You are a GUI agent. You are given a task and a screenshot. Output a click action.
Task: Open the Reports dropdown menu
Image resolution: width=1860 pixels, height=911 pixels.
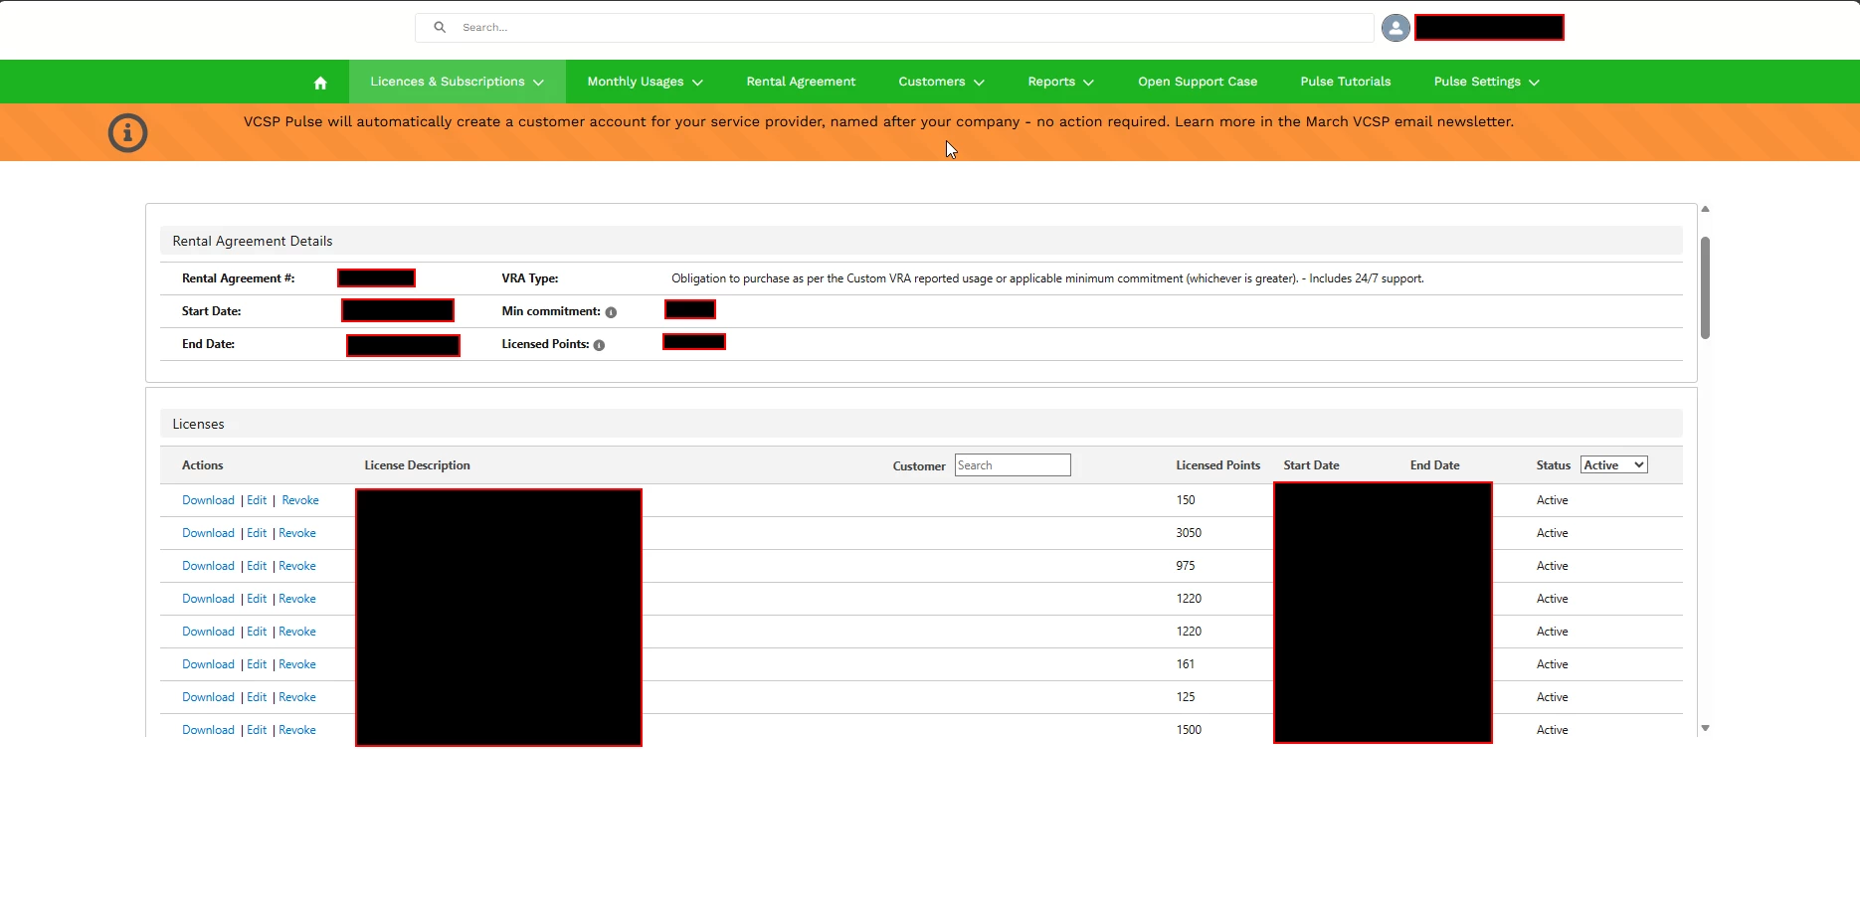click(x=1060, y=82)
